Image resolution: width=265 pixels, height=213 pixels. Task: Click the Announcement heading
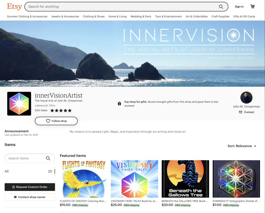point(17,131)
